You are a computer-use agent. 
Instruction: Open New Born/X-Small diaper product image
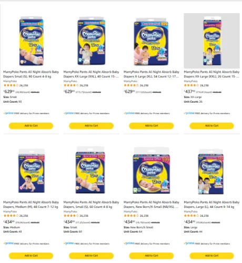point(152,170)
